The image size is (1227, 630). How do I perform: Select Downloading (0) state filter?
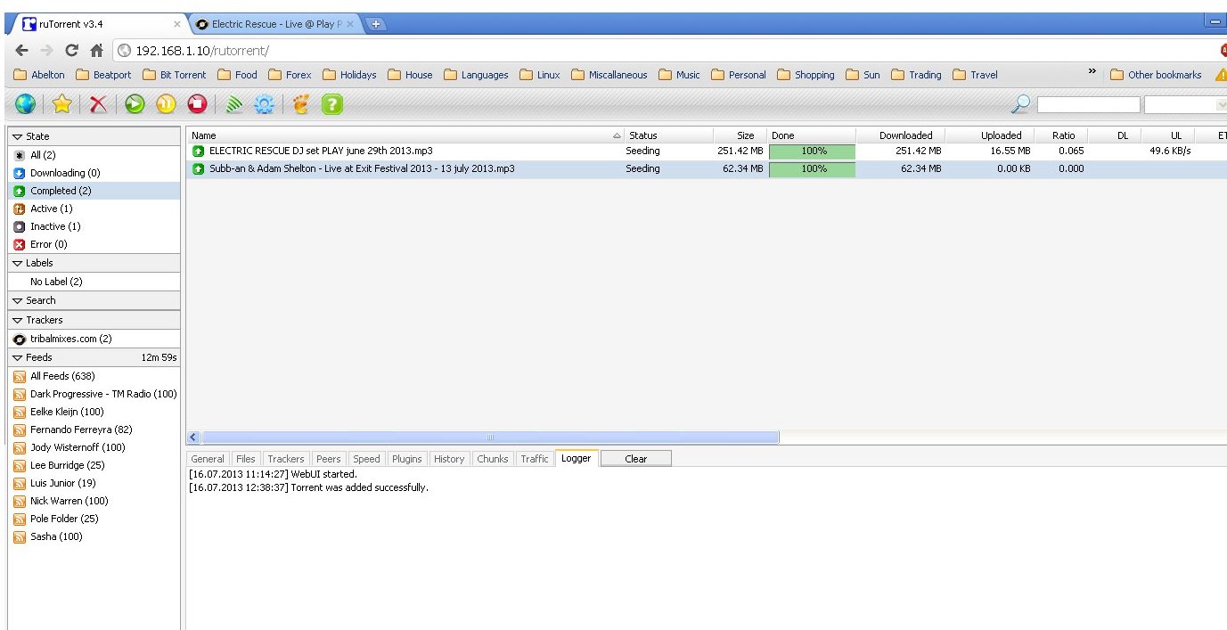coord(94,173)
